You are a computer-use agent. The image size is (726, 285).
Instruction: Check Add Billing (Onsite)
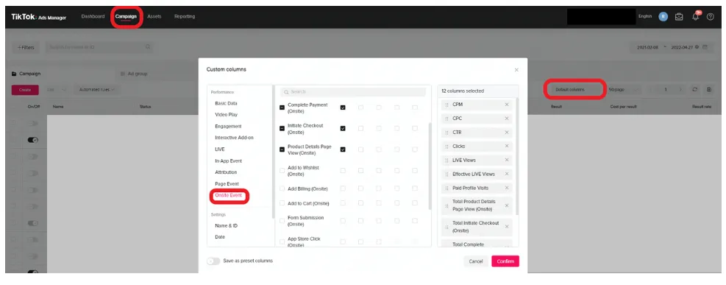(x=282, y=189)
